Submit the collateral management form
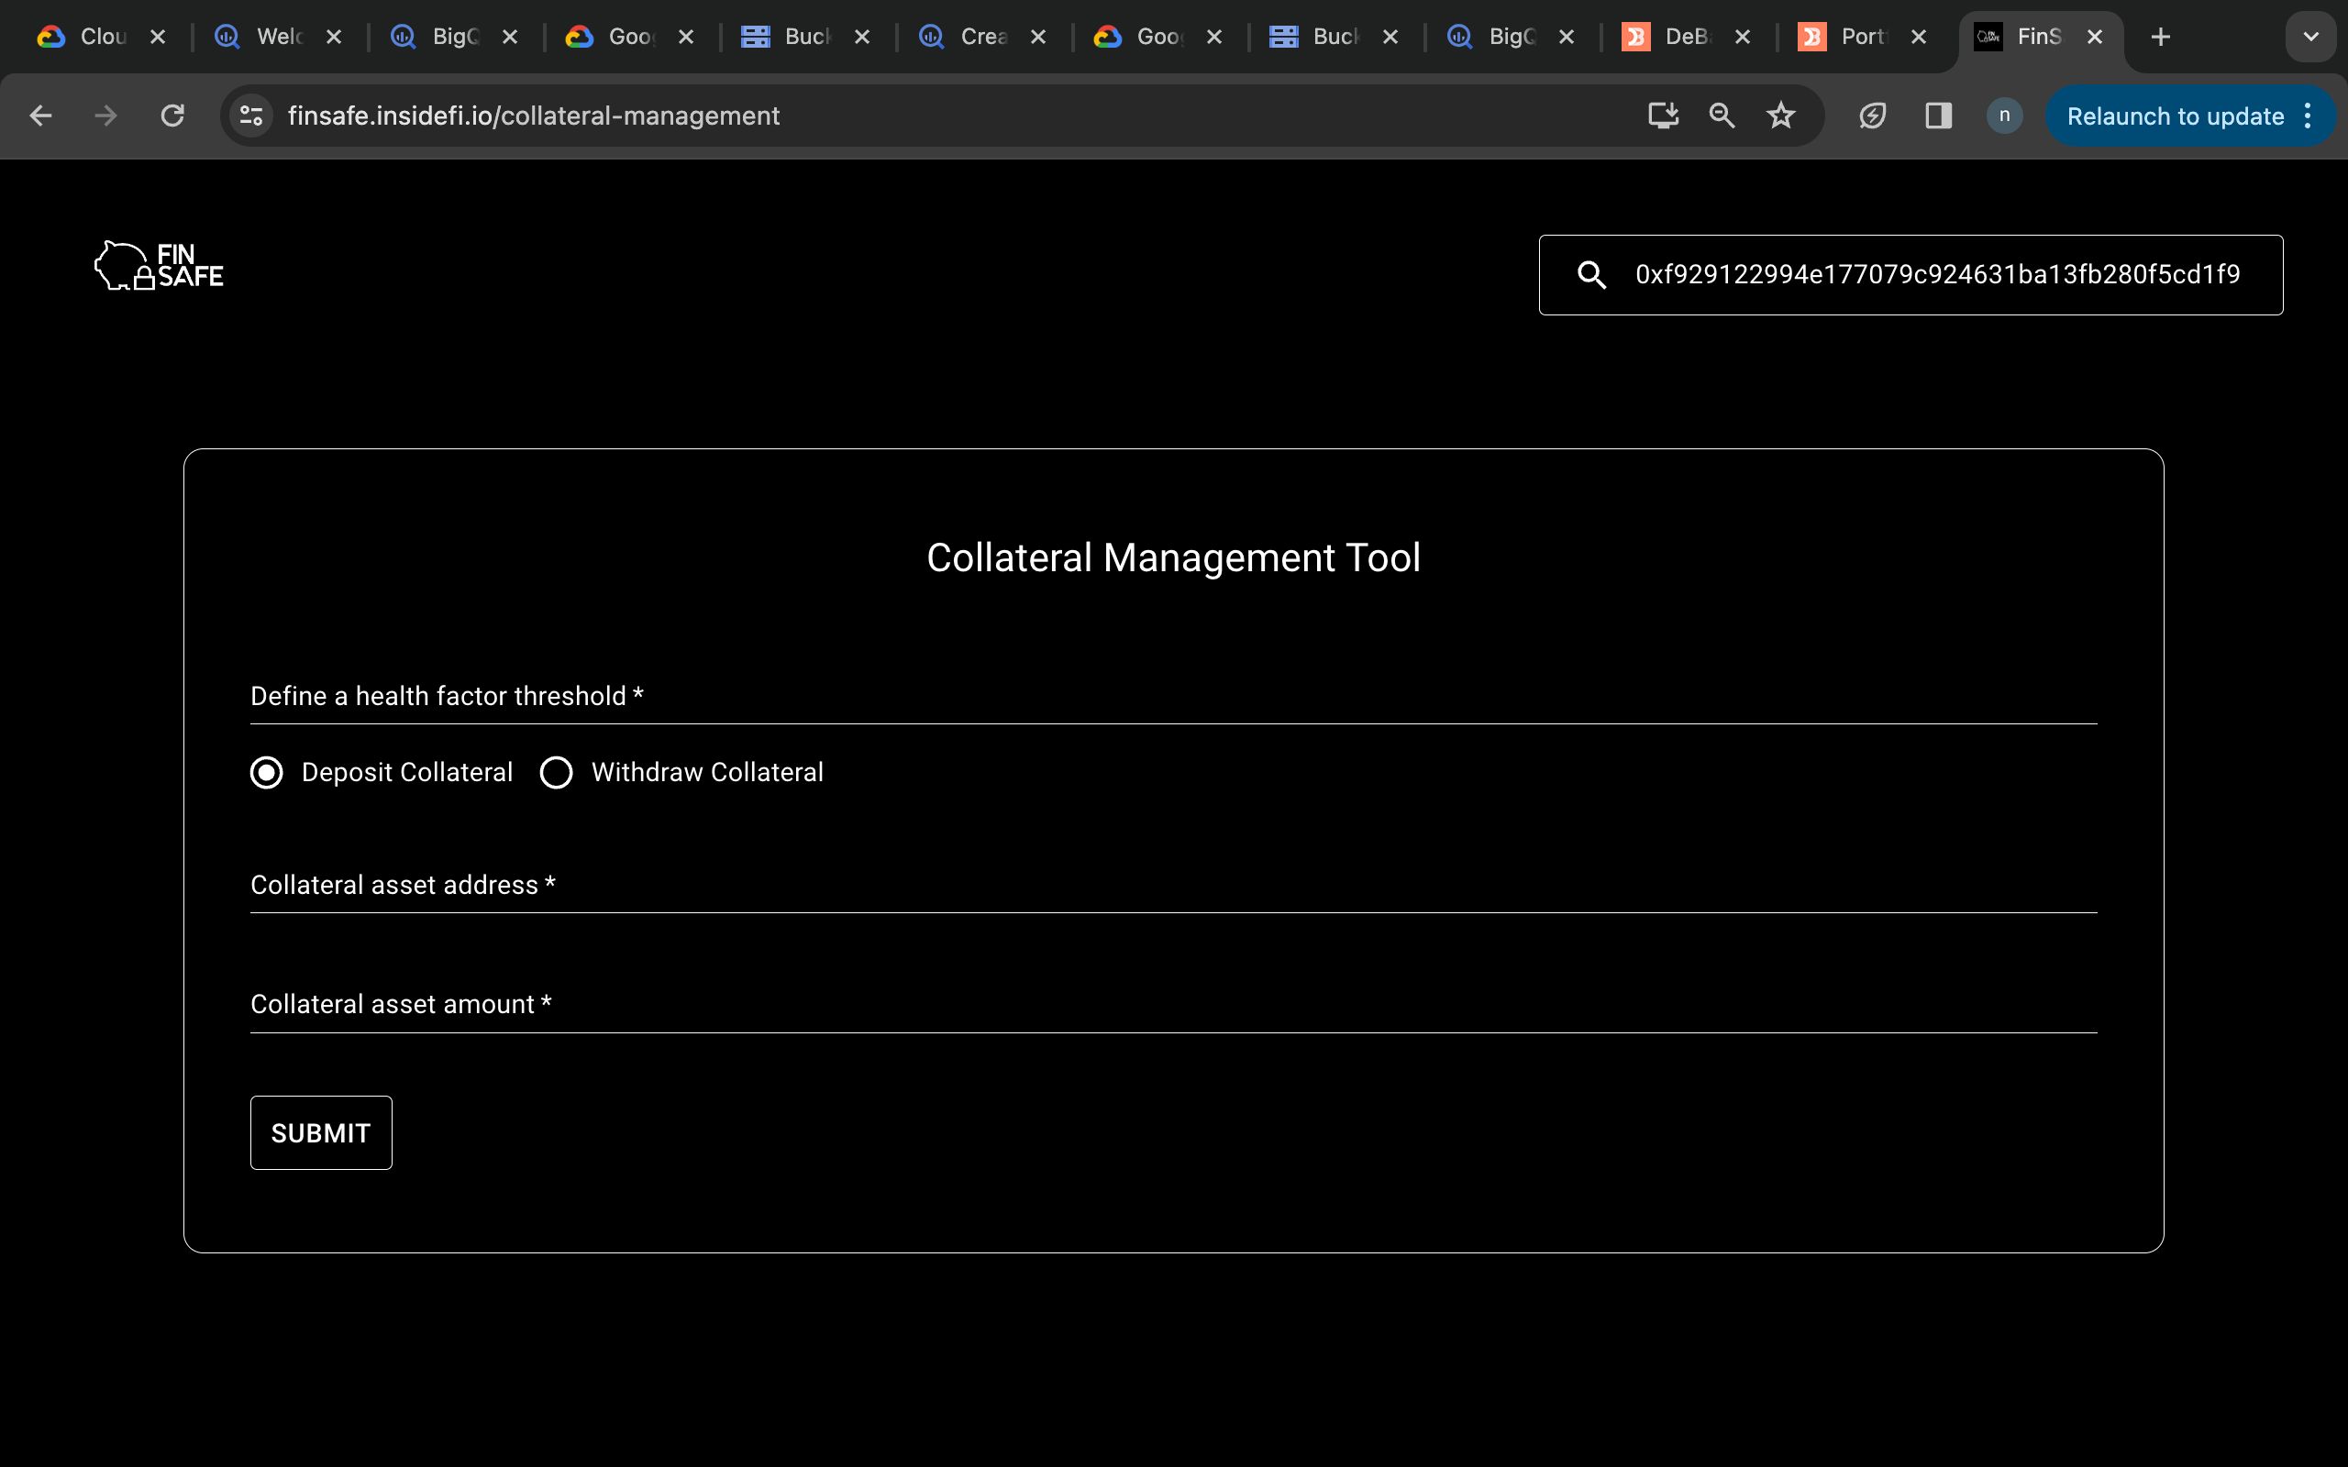Screen dimensions: 2348x1467 pos(321,1132)
